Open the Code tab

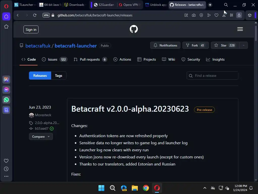[x=29, y=59]
